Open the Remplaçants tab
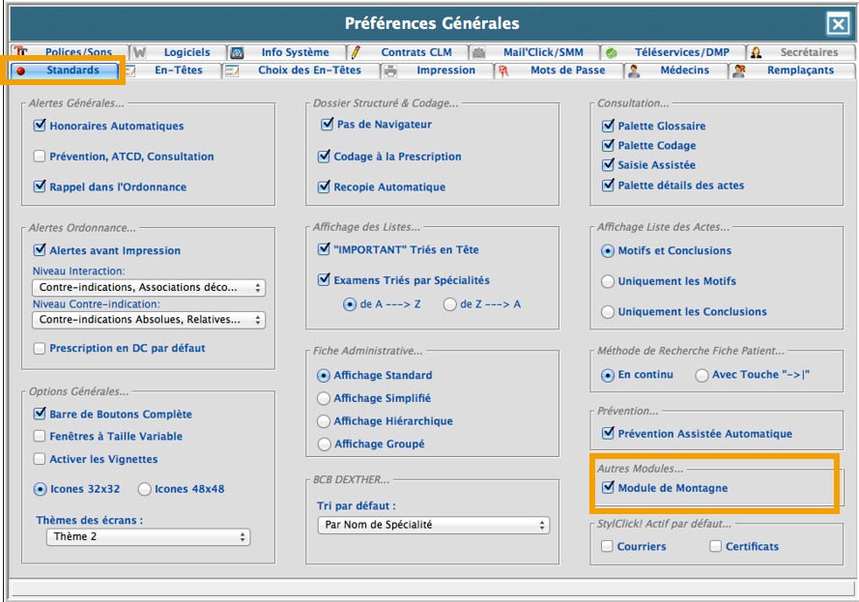859x602 pixels. click(799, 71)
